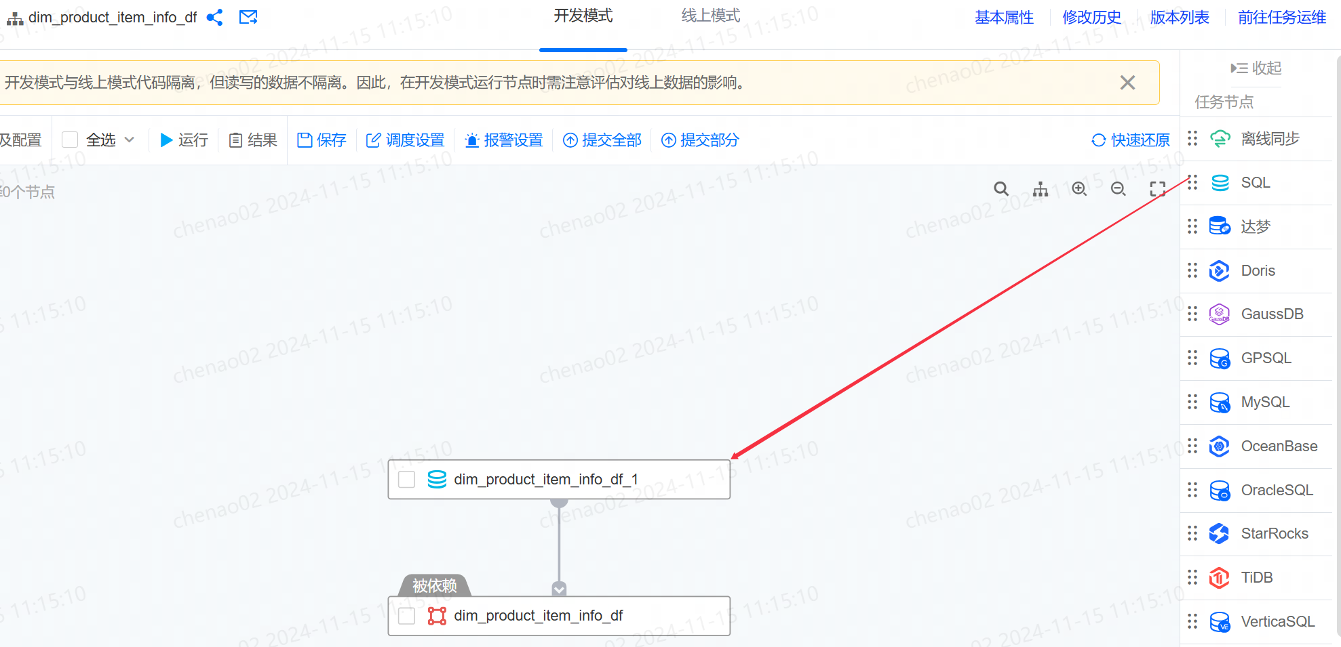Select the MySQL node icon

click(x=1220, y=402)
